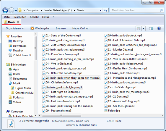Screen dimensions: 166x131
Task: Click the navigation pane scroll-down arrow
Action: [35, 116]
